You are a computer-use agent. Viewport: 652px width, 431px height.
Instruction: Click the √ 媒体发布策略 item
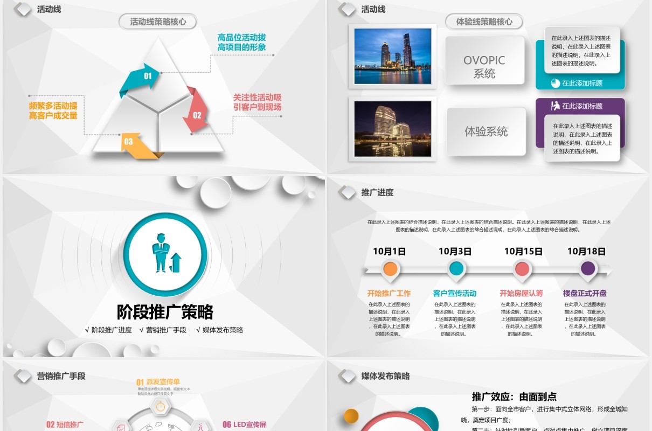(x=219, y=330)
